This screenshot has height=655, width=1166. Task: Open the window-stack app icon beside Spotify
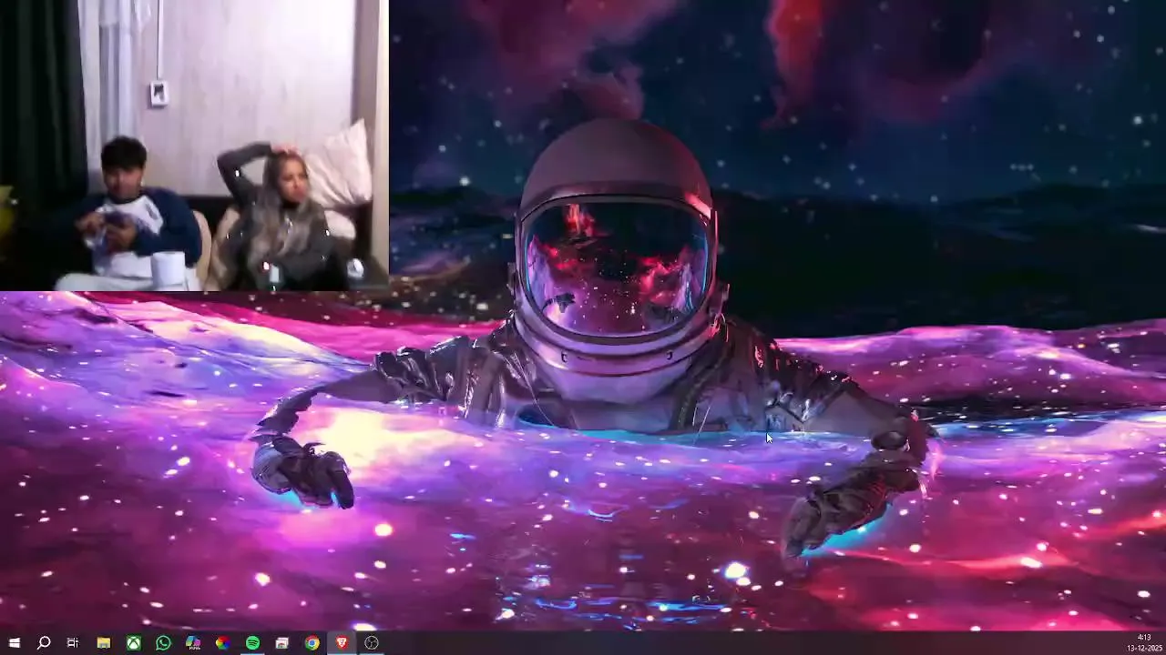pos(282,643)
